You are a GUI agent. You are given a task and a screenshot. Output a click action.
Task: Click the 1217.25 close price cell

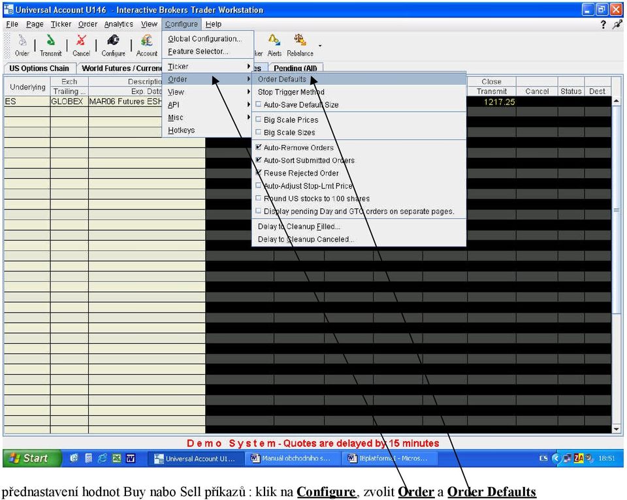click(x=491, y=102)
